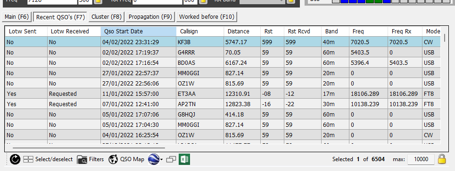Image resolution: width=455 pixels, height=171 pixels.
Task: Select the Recent QSO's (F7) tab
Action: [60, 17]
